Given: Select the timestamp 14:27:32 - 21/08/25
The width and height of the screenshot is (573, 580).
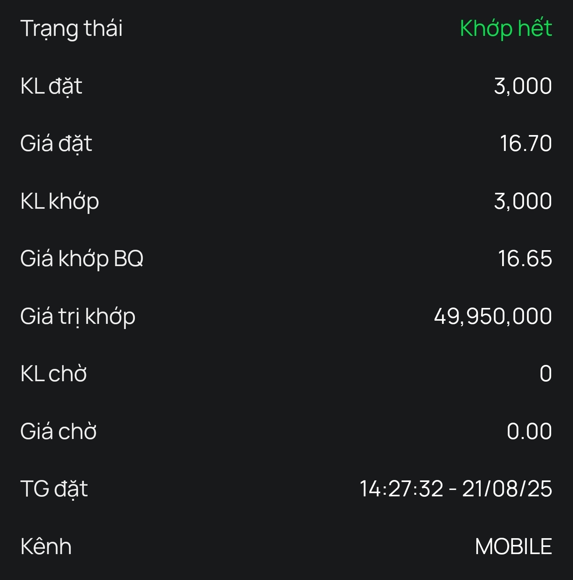Looking at the screenshot, I should pyautogui.click(x=456, y=489).
